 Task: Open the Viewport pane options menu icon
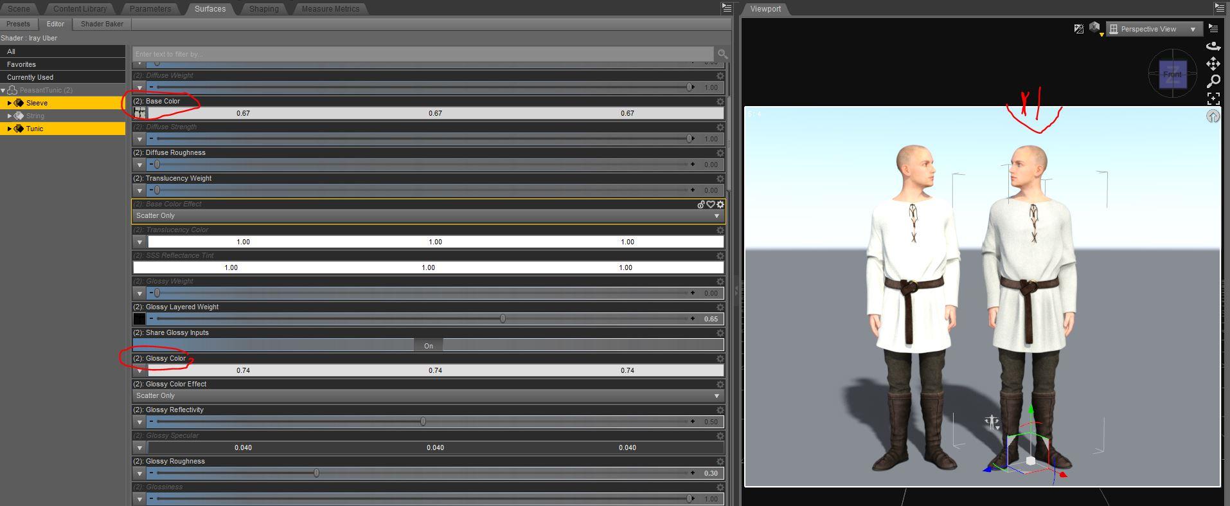(1220, 8)
